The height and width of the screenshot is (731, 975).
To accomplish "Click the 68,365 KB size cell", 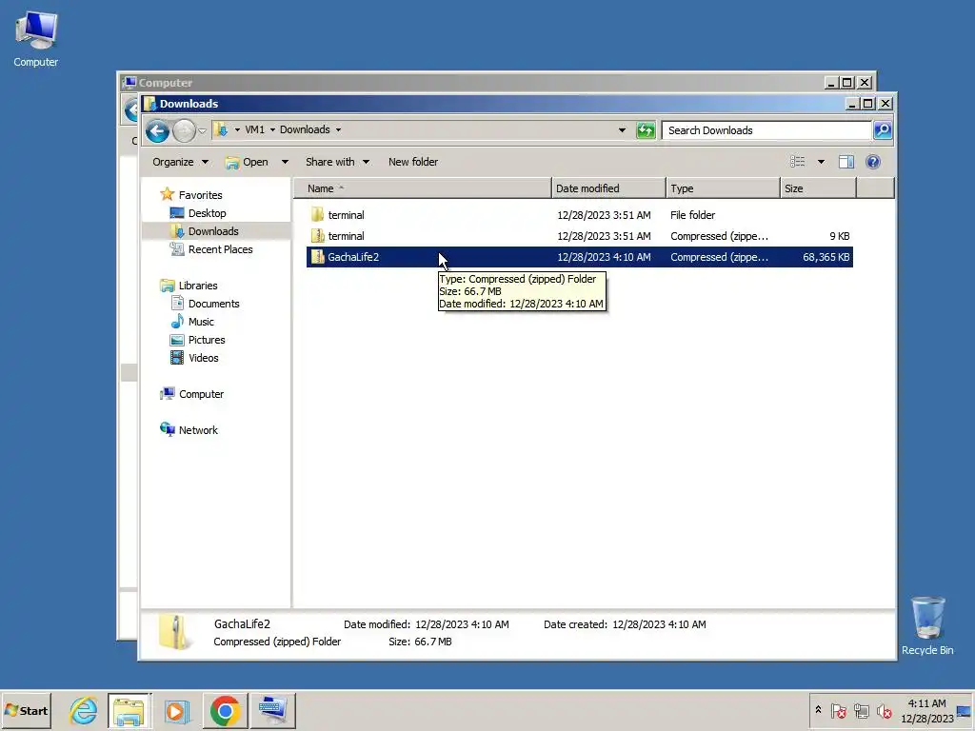I will [x=826, y=257].
